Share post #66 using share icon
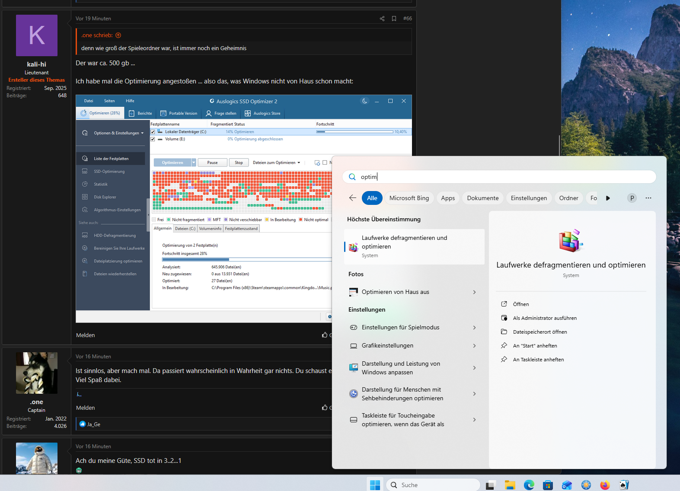Screen dimensions: 680x491 [x=382, y=19]
